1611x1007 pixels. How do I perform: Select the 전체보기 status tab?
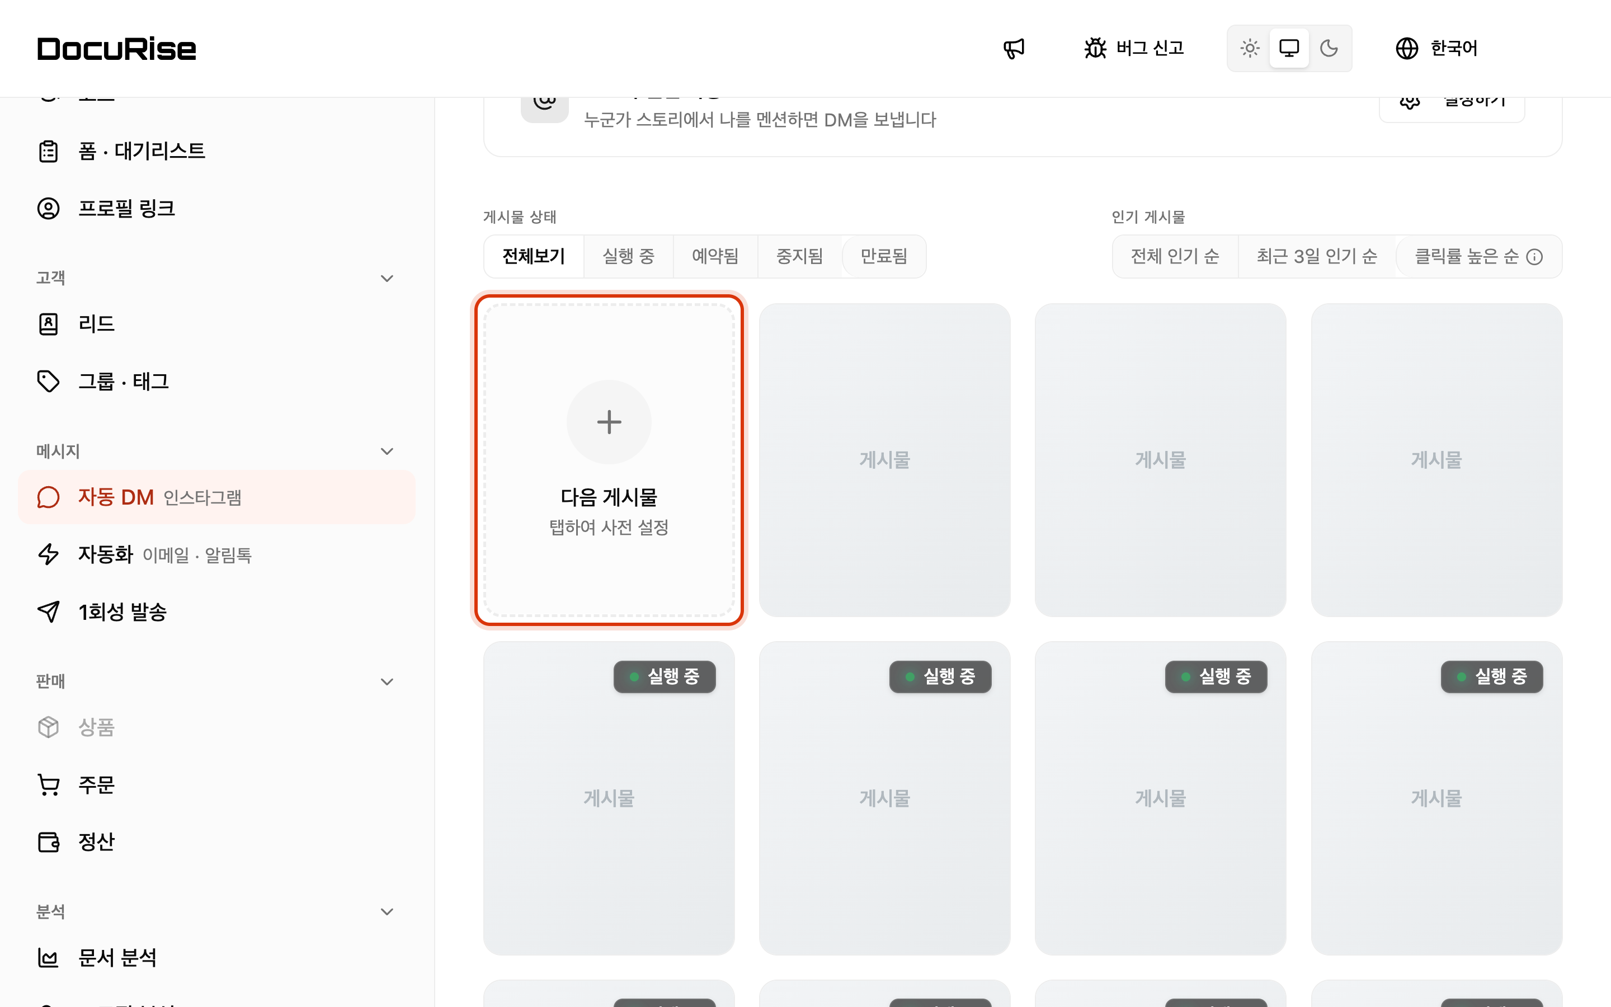point(533,256)
